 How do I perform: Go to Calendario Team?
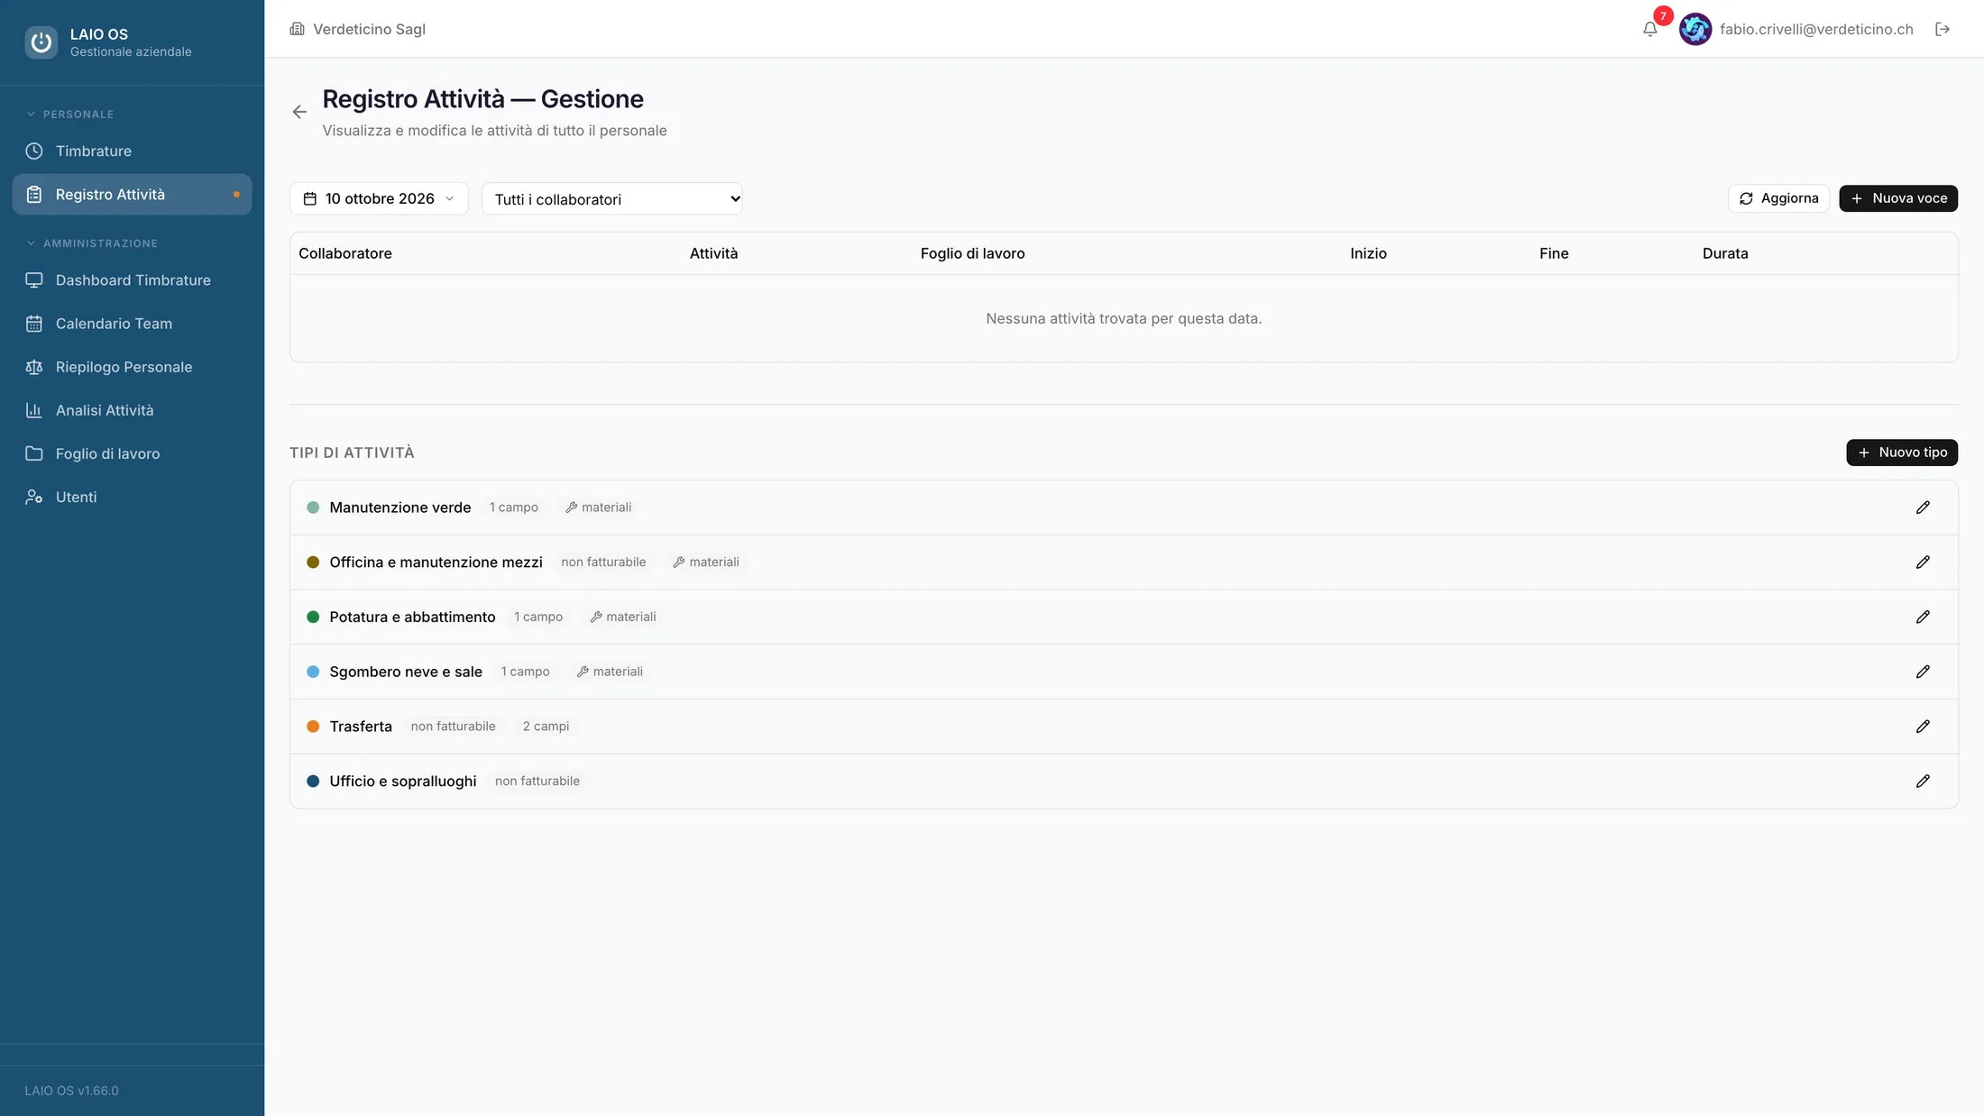(132, 324)
